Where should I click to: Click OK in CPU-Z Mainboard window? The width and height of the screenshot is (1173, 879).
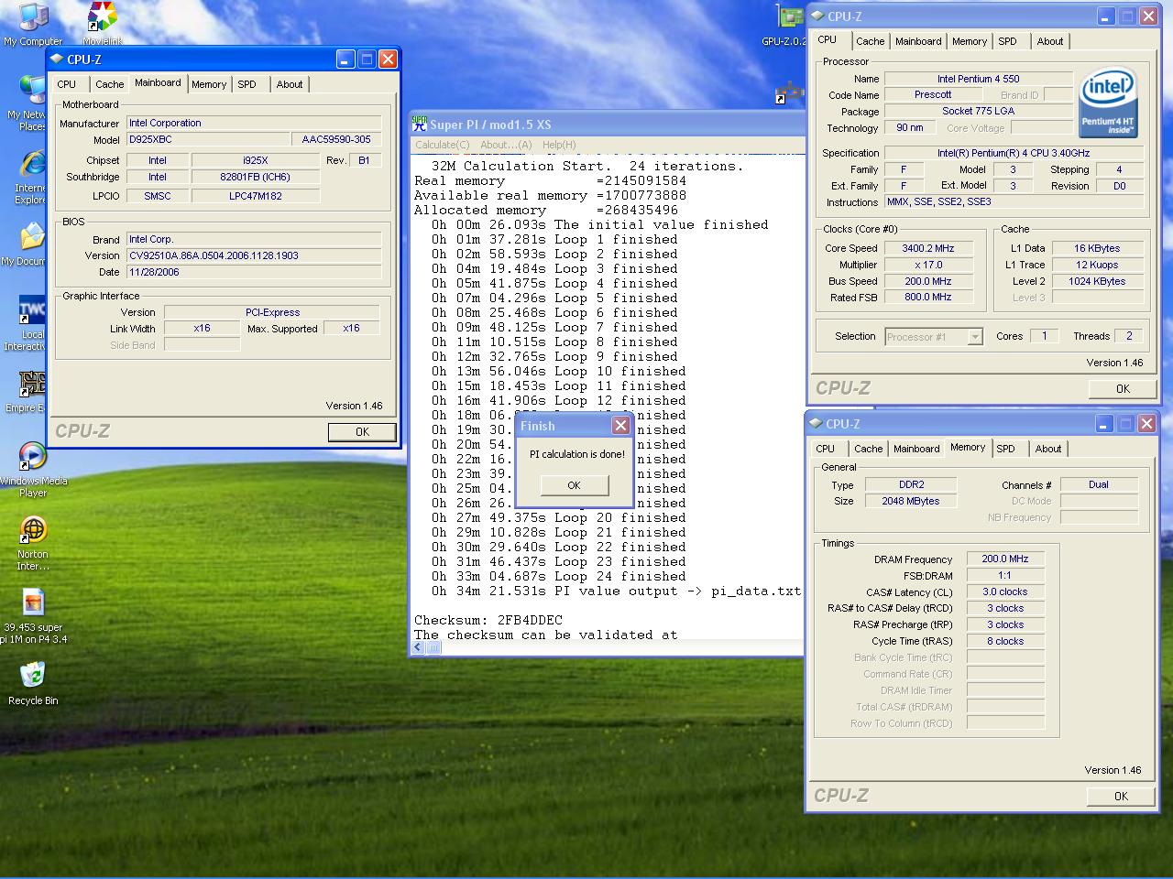click(x=362, y=432)
